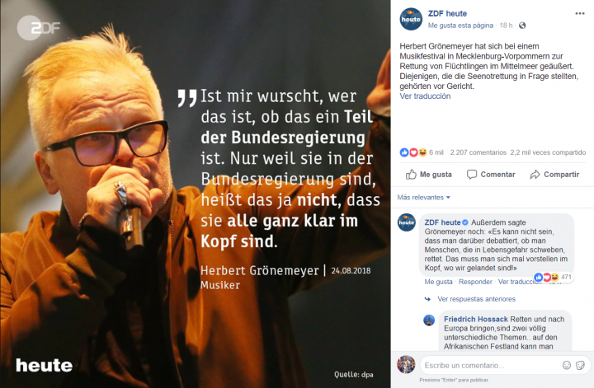Open Friedrich Hossack's profile
594x388 pixels.
coord(476,319)
